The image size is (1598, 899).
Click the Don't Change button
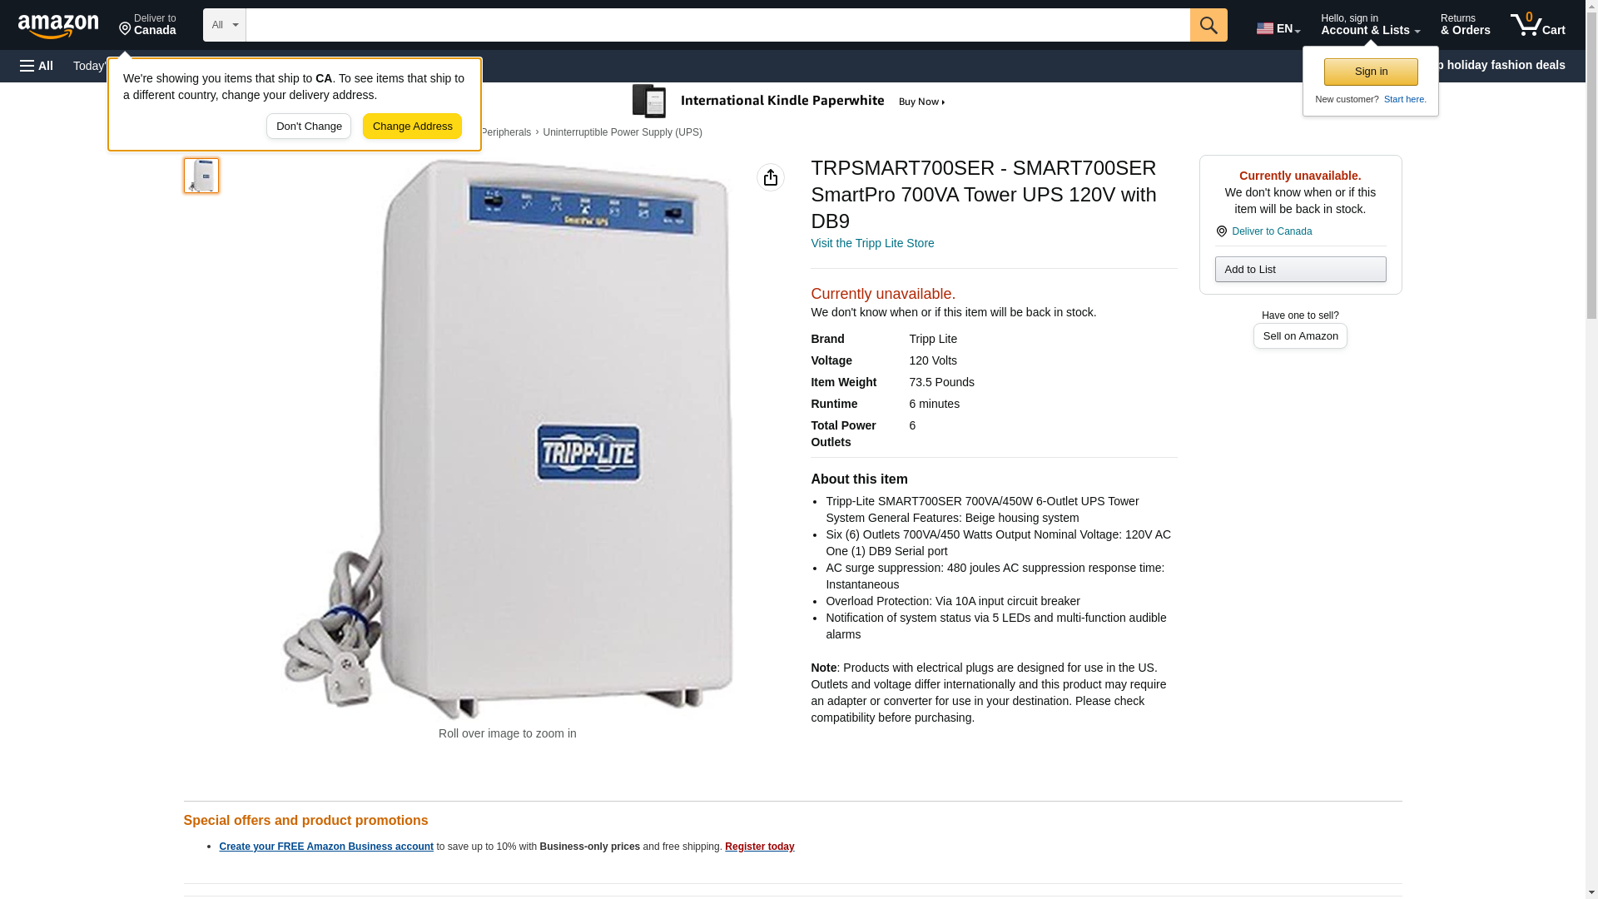tap(309, 127)
